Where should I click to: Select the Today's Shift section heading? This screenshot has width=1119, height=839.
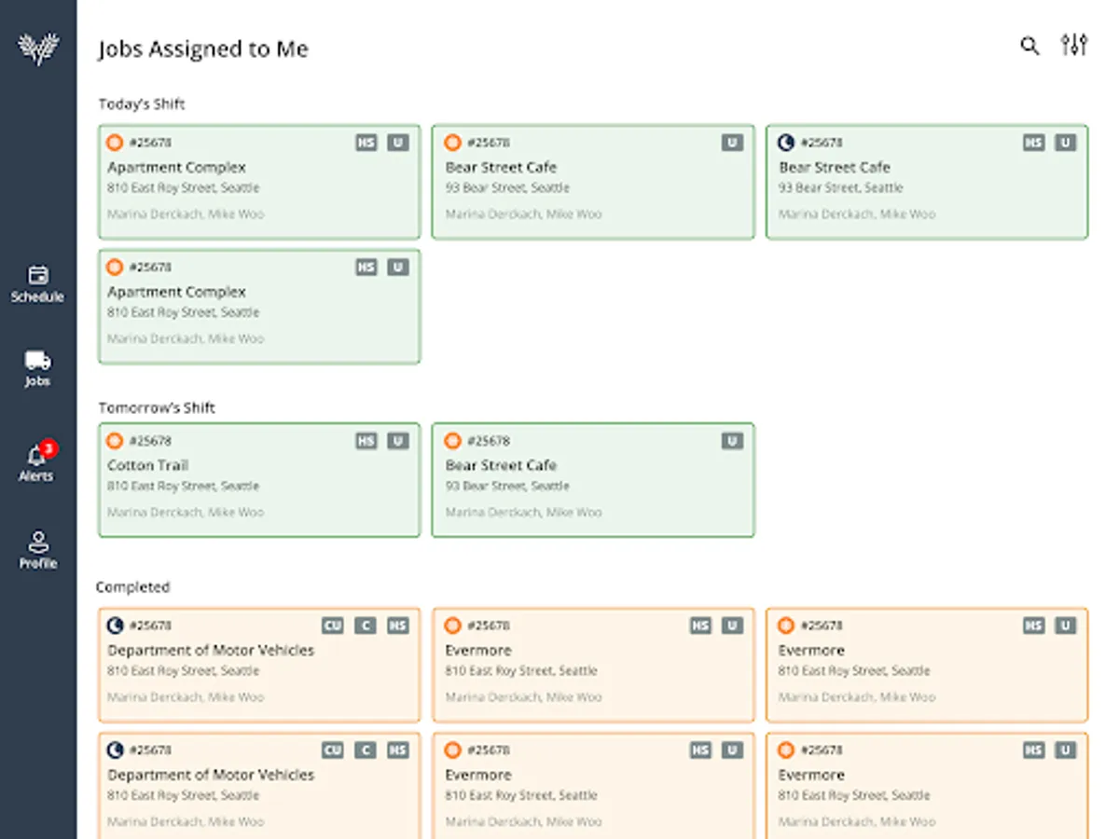[x=142, y=104]
